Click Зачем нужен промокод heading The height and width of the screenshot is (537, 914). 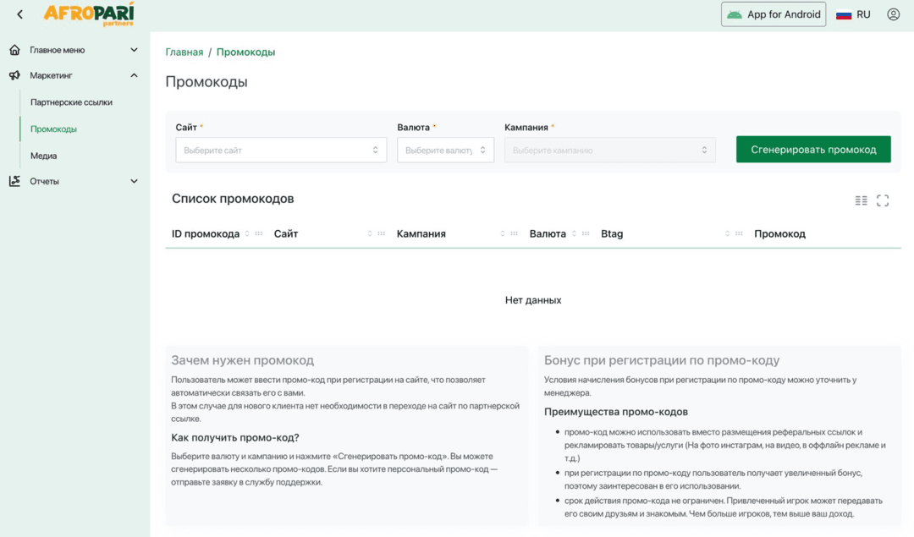point(243,360)
